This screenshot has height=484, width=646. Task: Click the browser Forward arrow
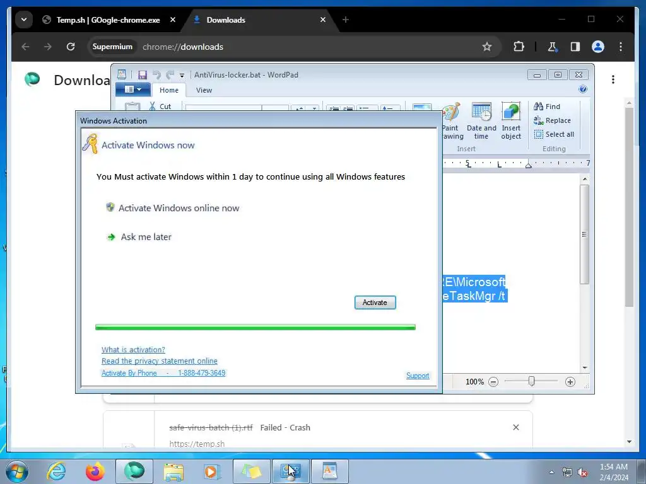(48, 47)
